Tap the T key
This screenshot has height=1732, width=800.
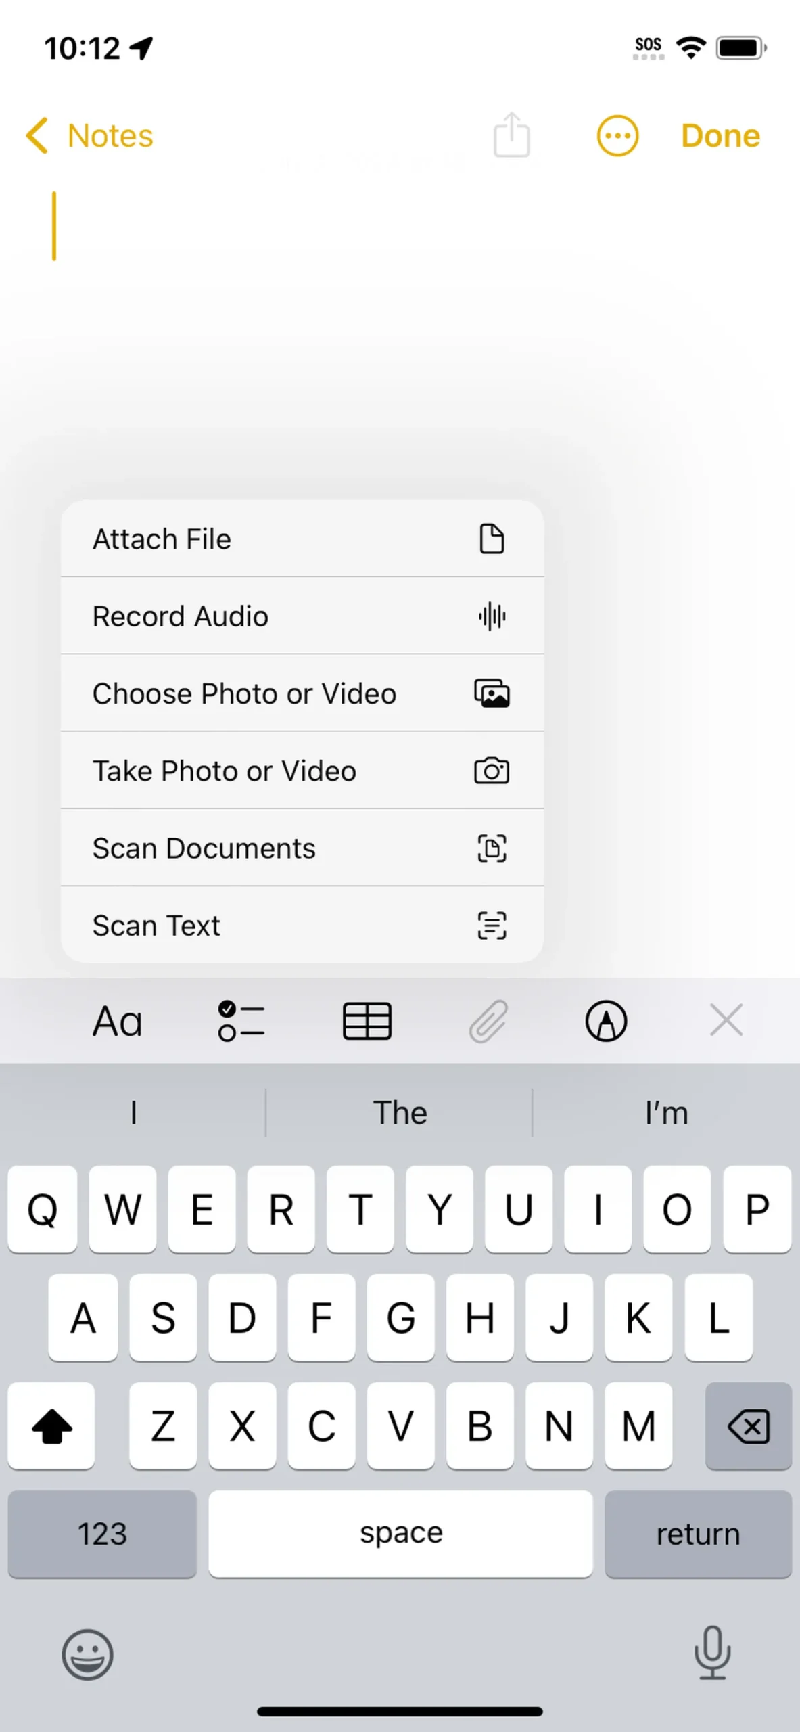(x=360, y=1209)
